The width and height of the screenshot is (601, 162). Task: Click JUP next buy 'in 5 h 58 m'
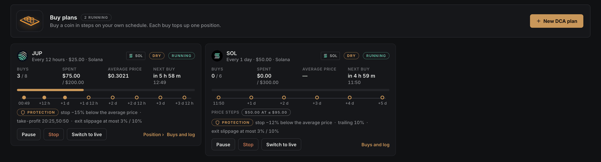coord(167,76)
